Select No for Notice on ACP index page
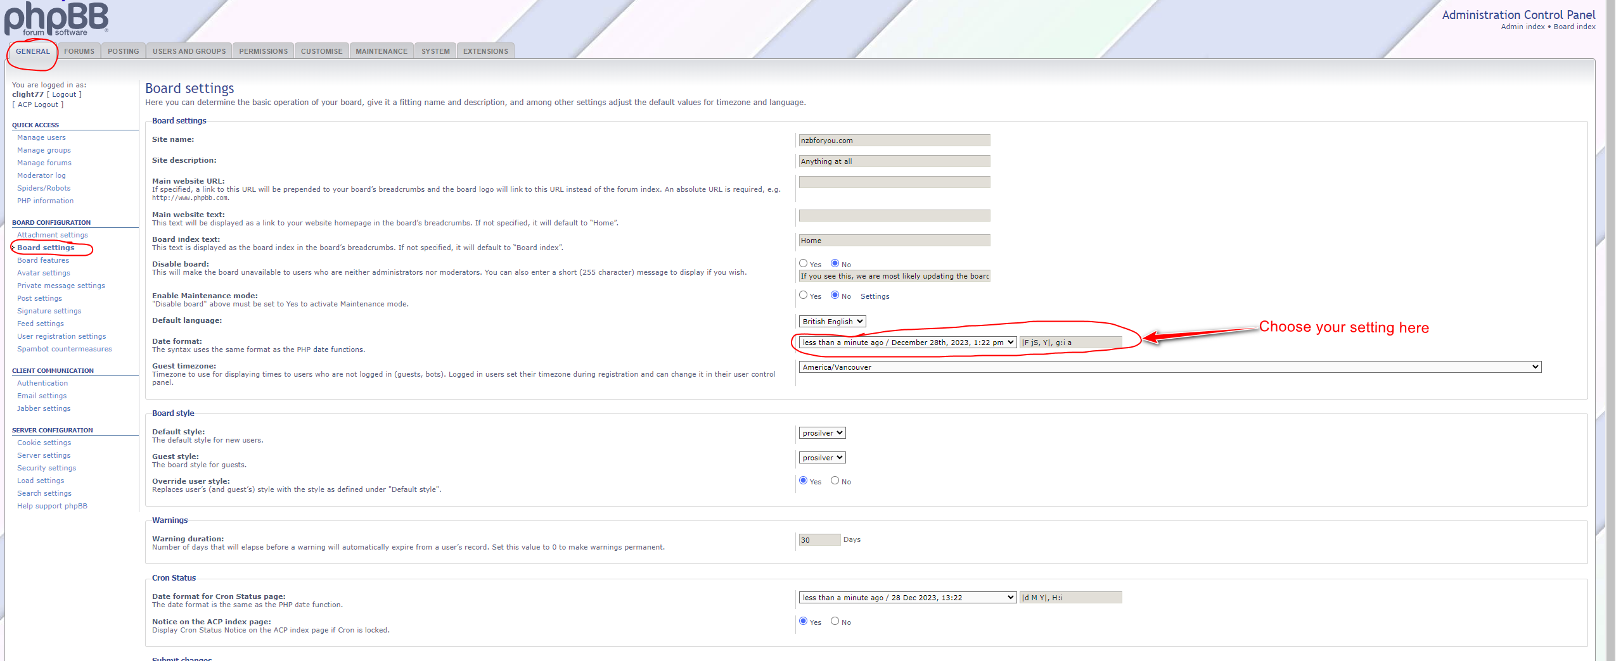 pyautogui.click(x=835, y=621)
